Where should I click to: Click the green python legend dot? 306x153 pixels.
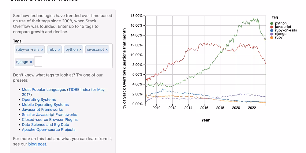[x=271, y=24]
